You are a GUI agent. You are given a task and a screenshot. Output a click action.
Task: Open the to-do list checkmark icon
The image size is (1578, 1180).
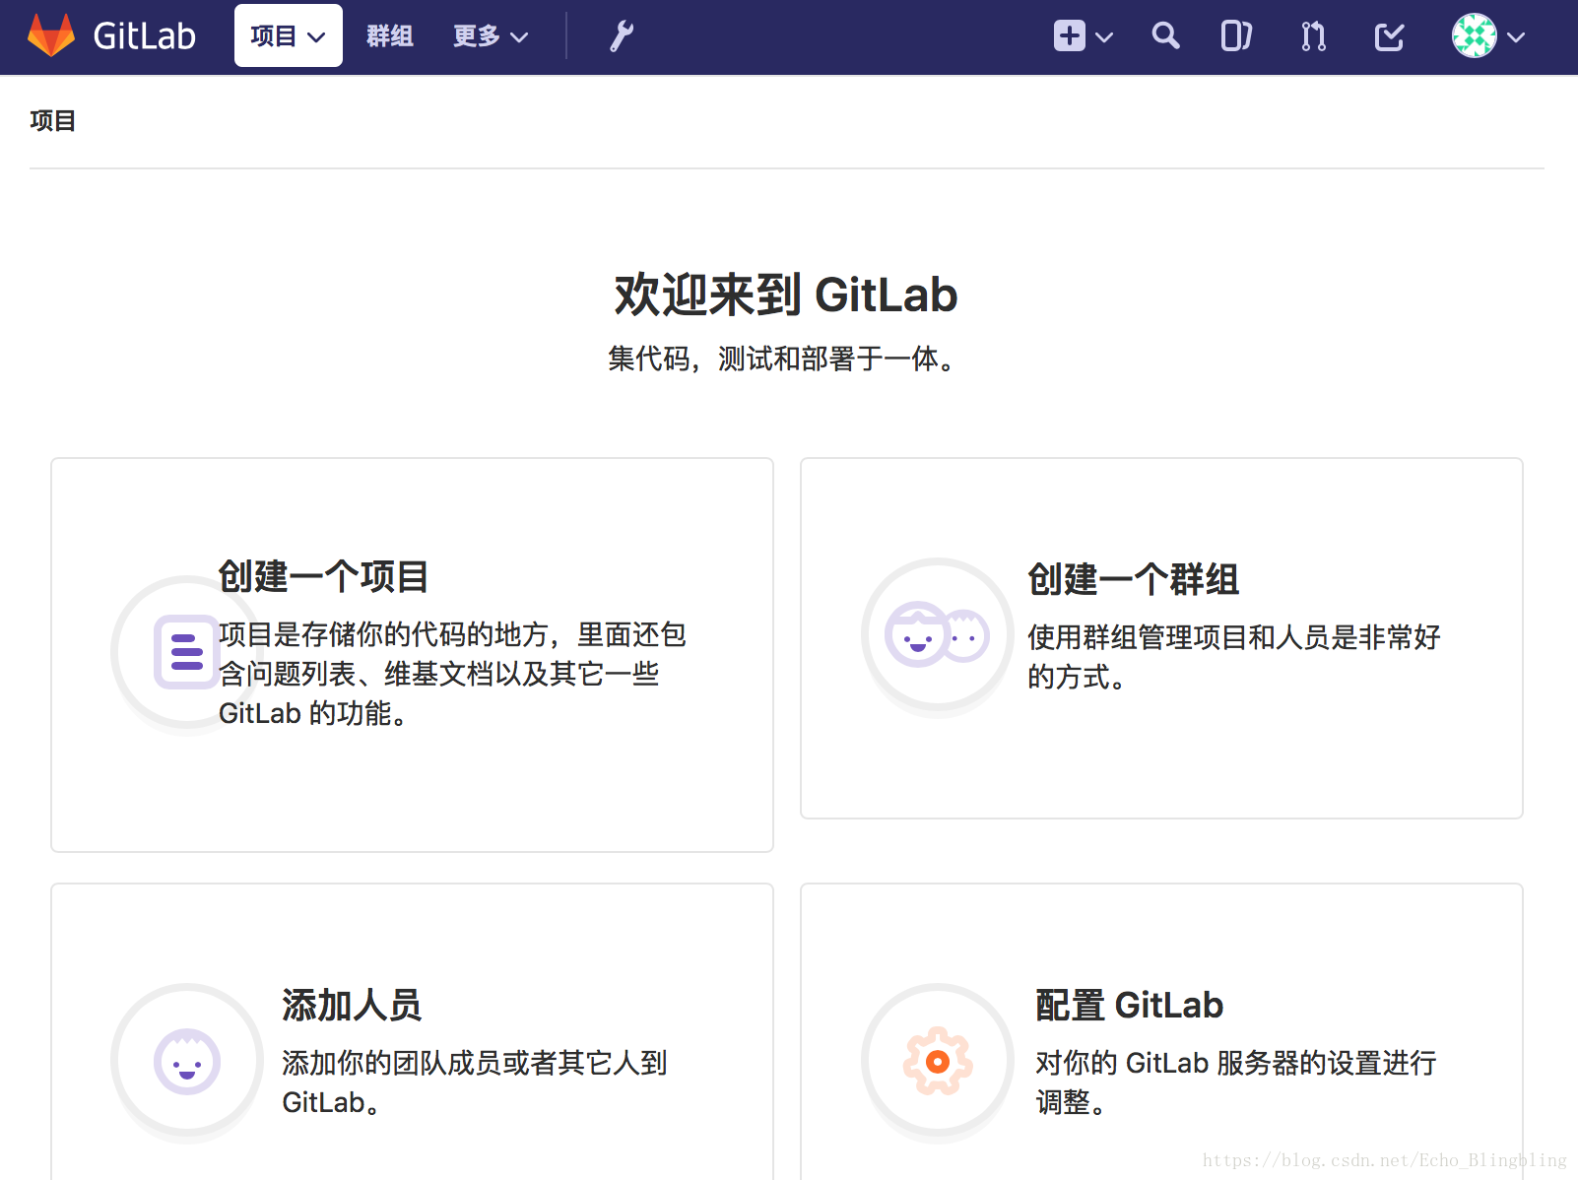(1389, 37)
